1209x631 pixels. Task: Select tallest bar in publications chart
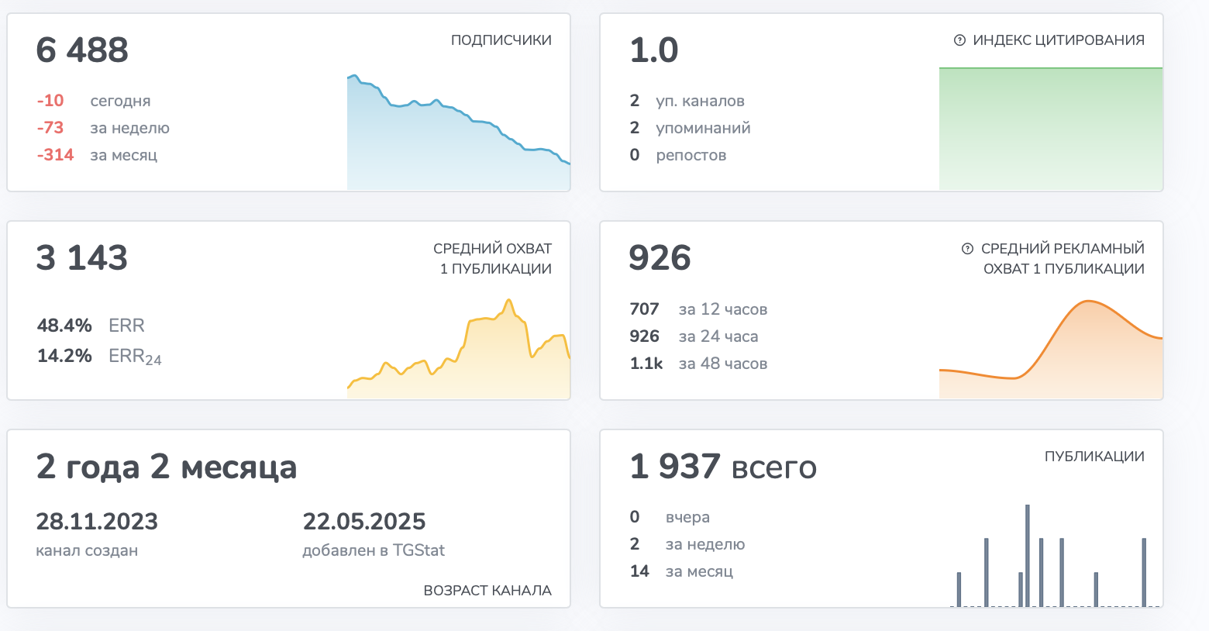coord(1027,554)
